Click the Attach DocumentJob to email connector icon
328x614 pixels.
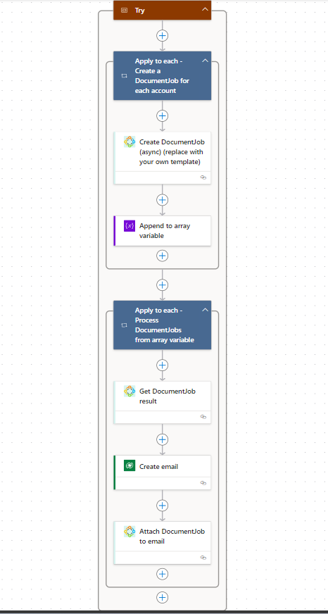click(130, 532)
